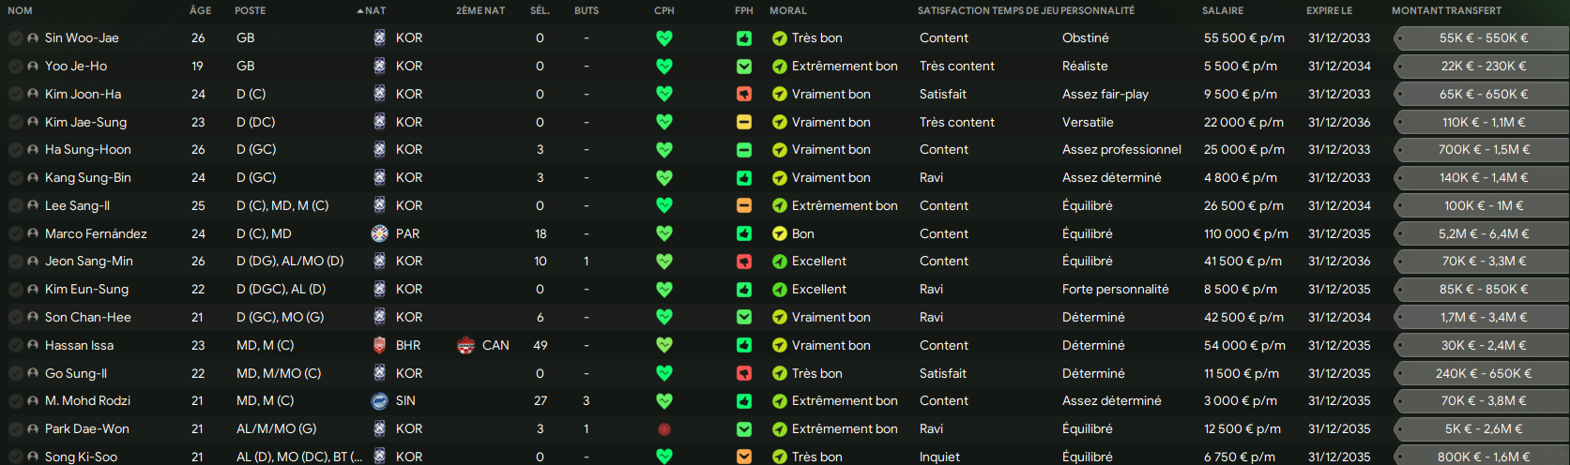
Task: Click Kim Jae-Sung's yellow form icon
Action: (744, 122)
